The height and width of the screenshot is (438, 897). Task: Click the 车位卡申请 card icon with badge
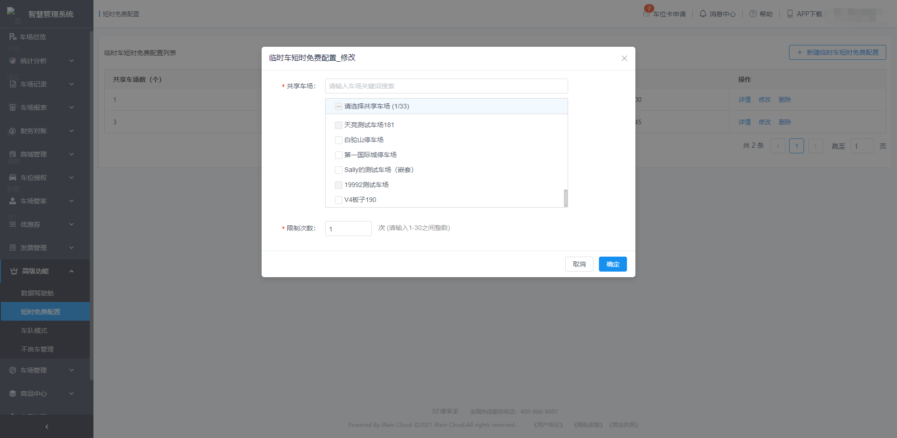647,13
